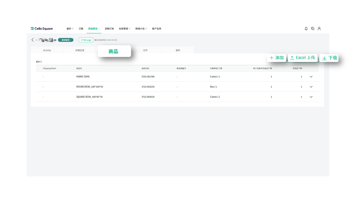Go back using the left arrow
This screenshot has width=356, height=200.
click(33, 40)
